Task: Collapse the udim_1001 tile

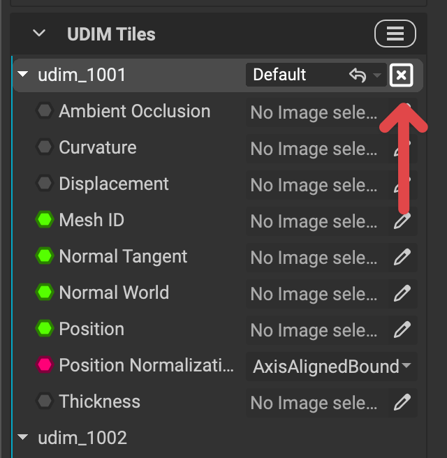Action: [x=24, y=75]
